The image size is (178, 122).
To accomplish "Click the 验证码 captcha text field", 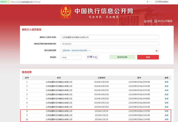I will (71, 57).
